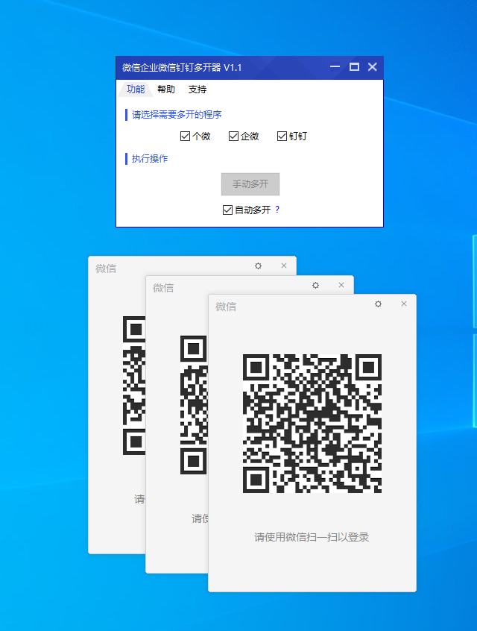477x631 pixels.
Task: Close the middle 微信 login window
Action: coord(341,284)
